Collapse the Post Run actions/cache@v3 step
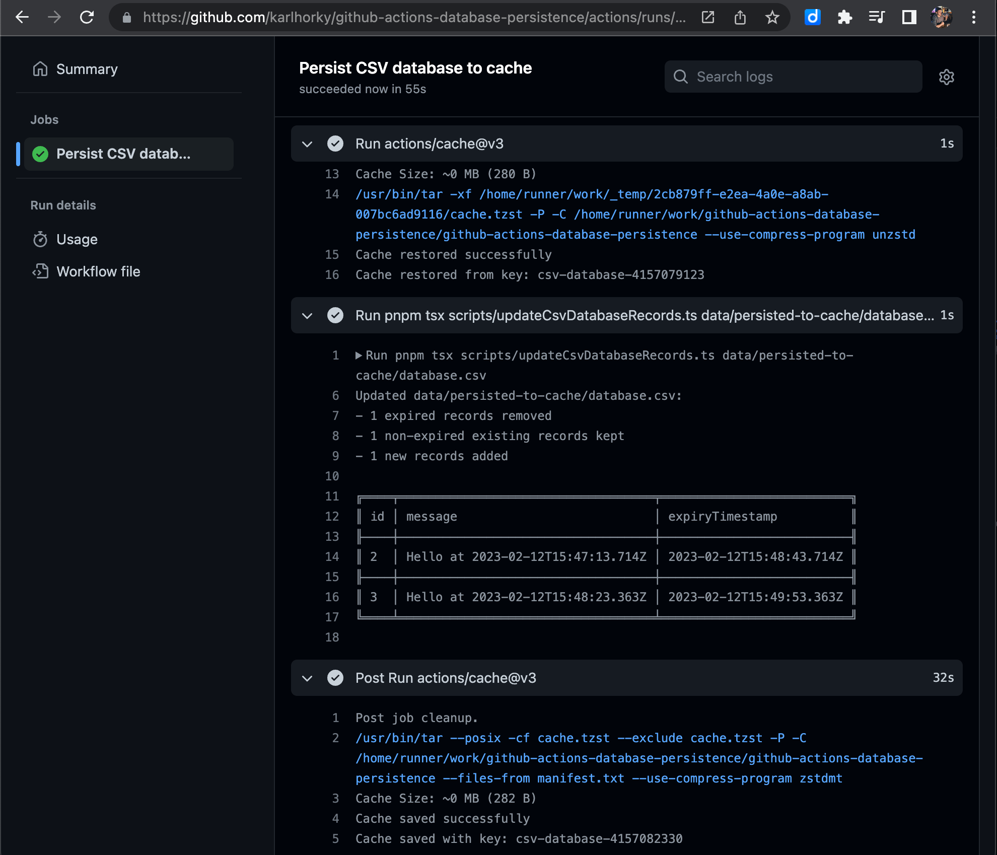The height and width of the screenshot is (855, 997). pyautogui.click(x=307, y=678)
